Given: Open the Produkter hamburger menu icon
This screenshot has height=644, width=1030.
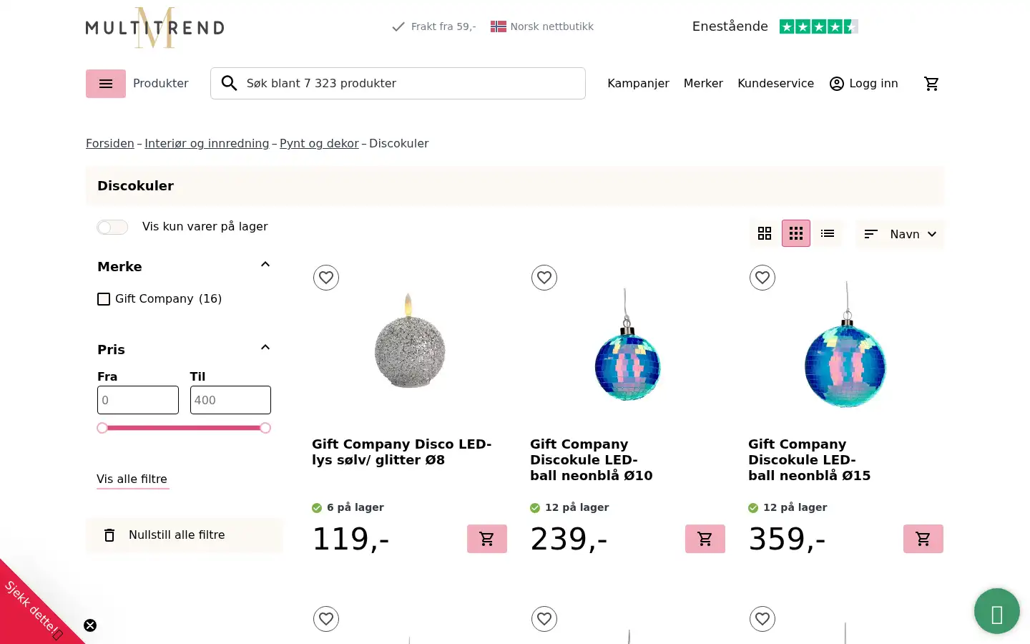Looking at the screenshot, I should tap(106, 84).
